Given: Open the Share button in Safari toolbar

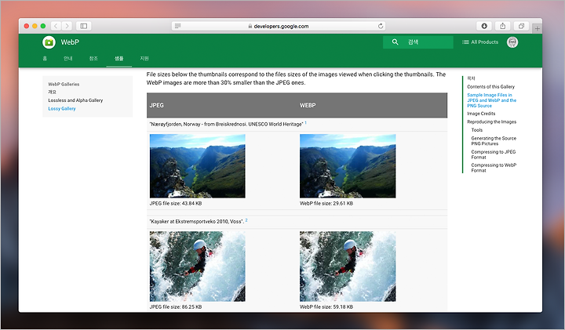Looking at the screenshot, I should (503, 26).
